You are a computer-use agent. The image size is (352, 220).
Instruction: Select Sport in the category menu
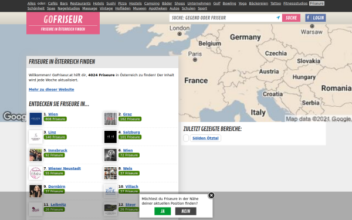click(202, 8)
